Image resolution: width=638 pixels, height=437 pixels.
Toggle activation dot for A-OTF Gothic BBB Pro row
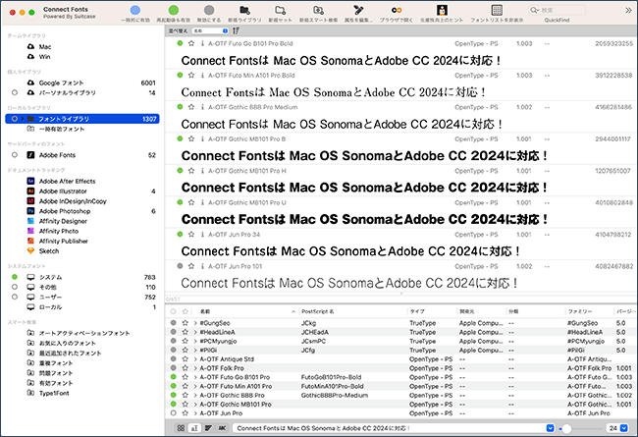pyautogui.click(x=174, y=395)
